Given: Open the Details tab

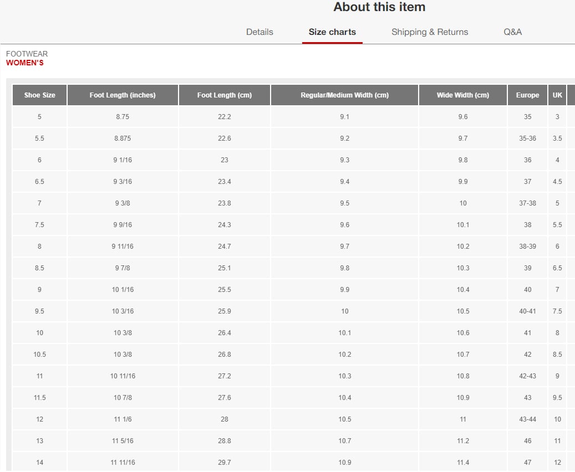Looking at the screenshot, I should pyautogui.click(x=259, y=32).
